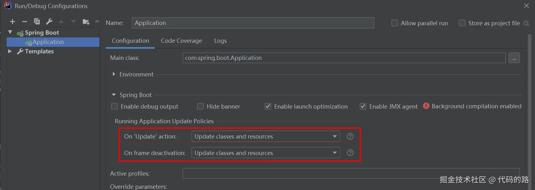
Task: Enable the Allow parallel run checkbox
Action: (x=395, y=23)
